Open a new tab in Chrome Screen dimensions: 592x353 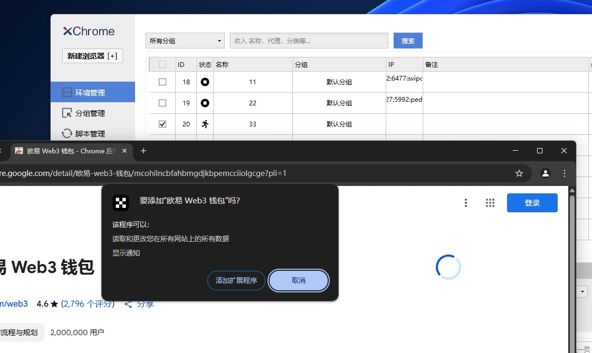click(x=144, y=151)
